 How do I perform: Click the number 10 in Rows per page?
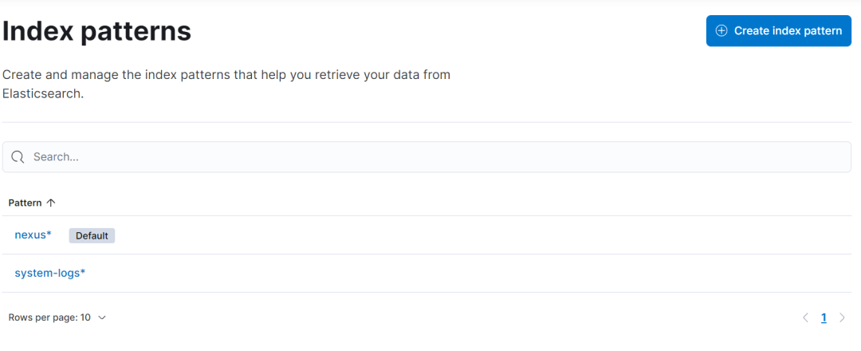click(x=85, y=317)
